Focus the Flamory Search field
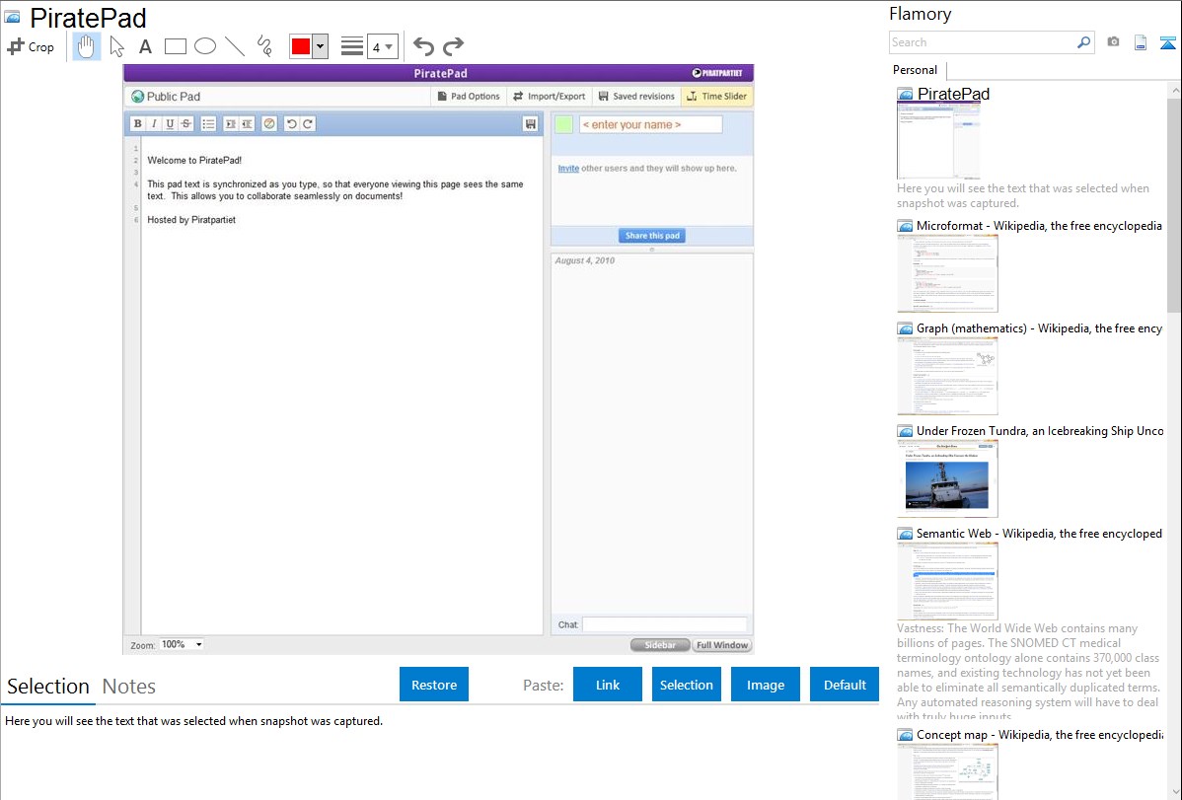The width and height of the screenshot is (1182, 800). 983,42
